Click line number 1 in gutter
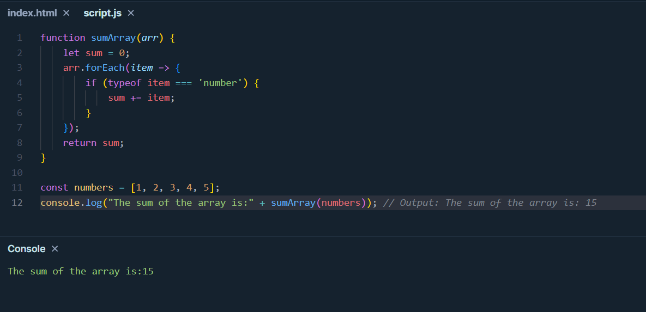This screenshot has width=646, height=312. coord(20,38)
